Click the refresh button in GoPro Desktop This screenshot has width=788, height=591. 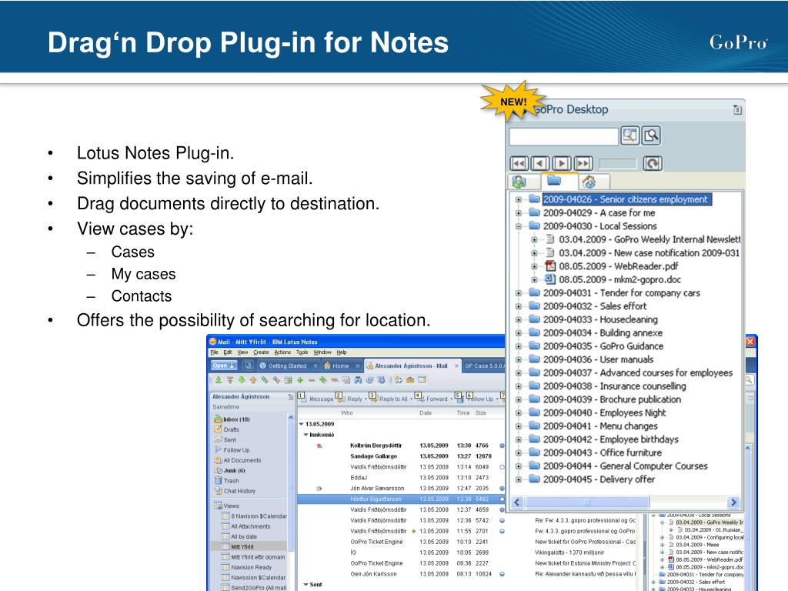coord(653,164)
